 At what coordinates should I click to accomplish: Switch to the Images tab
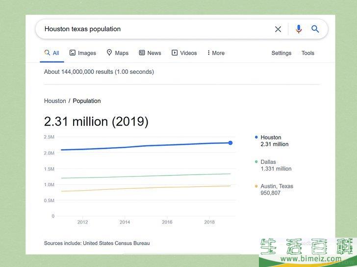coord(83,53)
